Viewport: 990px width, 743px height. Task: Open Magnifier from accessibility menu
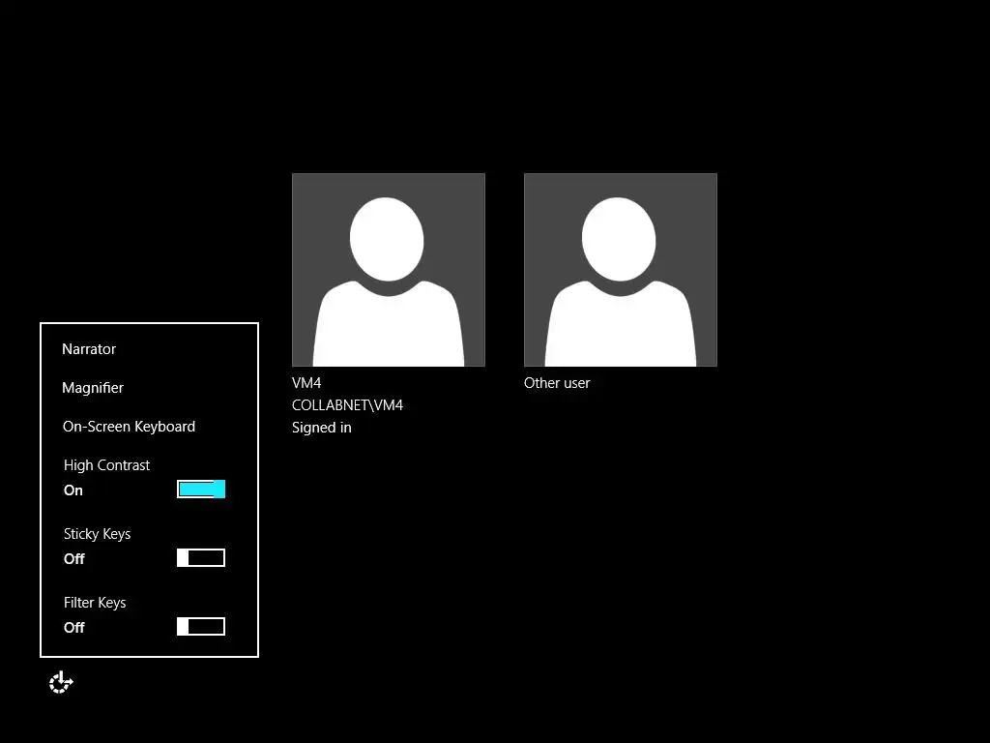93,387
